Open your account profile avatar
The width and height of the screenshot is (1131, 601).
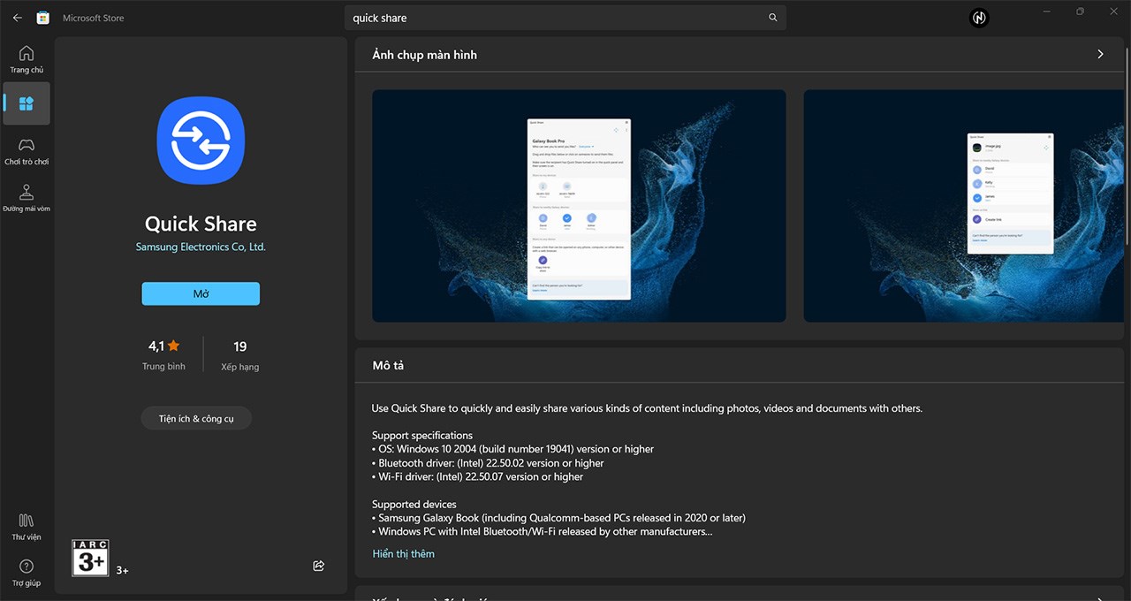coord(978,17)
